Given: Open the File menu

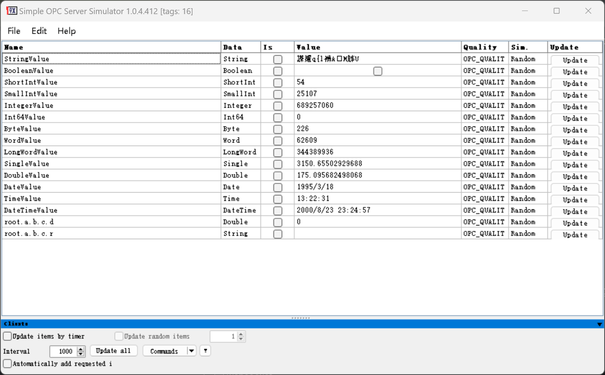Looking at the screenshot, I should [14, 31].
